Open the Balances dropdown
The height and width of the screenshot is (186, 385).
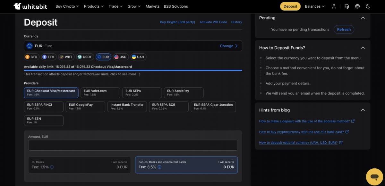click(x=314, y=6)
